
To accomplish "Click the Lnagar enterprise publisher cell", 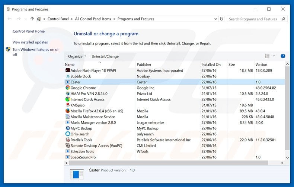I will point(150,123).
